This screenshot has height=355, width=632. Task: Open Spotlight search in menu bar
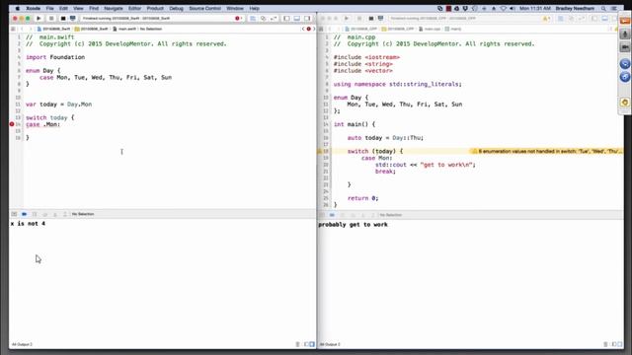click(603, 9)
